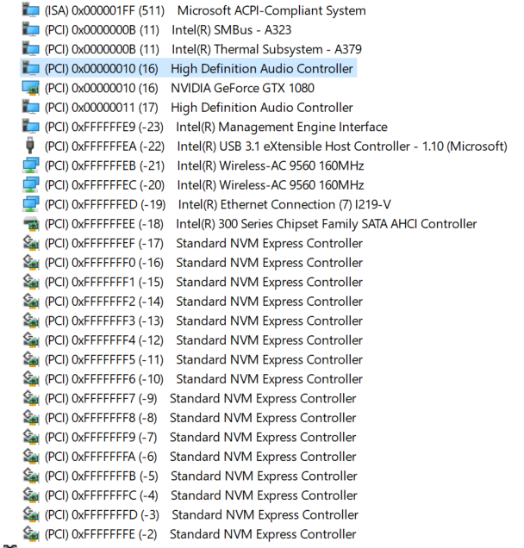Click the controller icon for NVM Express at IRQ -2
This screenshot has width=524, height=548.
30,534
